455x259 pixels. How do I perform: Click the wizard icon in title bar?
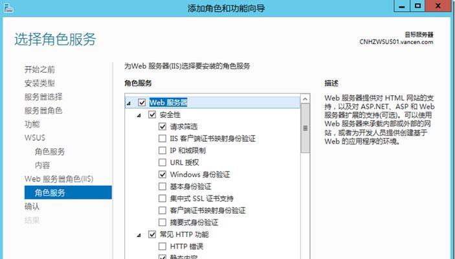[8, 8]
